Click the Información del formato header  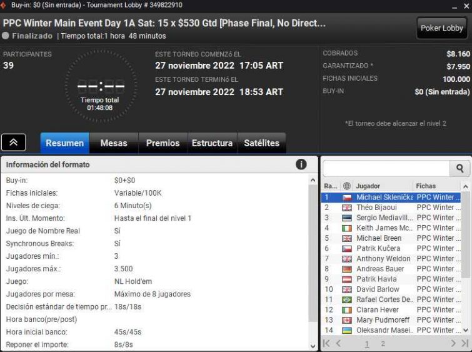tap(48, 164)
